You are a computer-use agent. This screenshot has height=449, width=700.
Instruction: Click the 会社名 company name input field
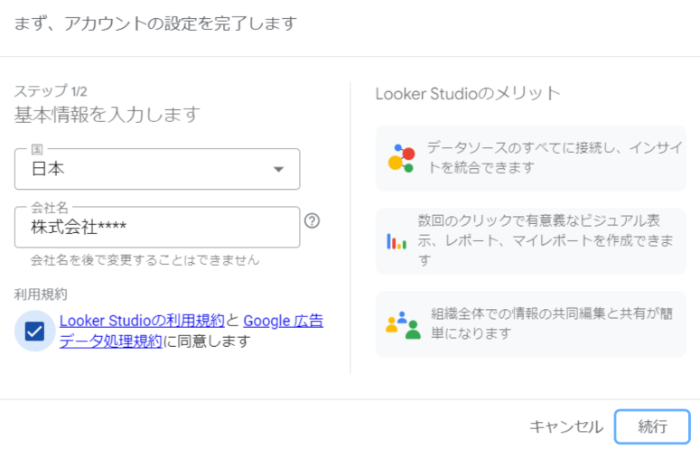coord(157,227)
